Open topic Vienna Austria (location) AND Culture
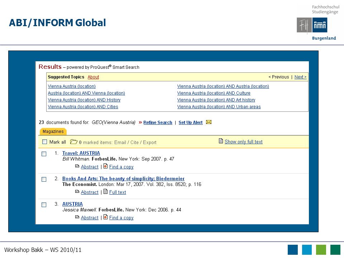Image resolution: width=344 pixels, height=258 pixels. (214, 93)
